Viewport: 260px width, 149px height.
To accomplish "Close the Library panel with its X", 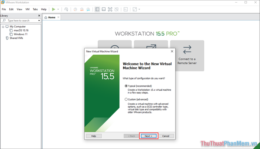I will pyautogui.click(x=39, y=16).
